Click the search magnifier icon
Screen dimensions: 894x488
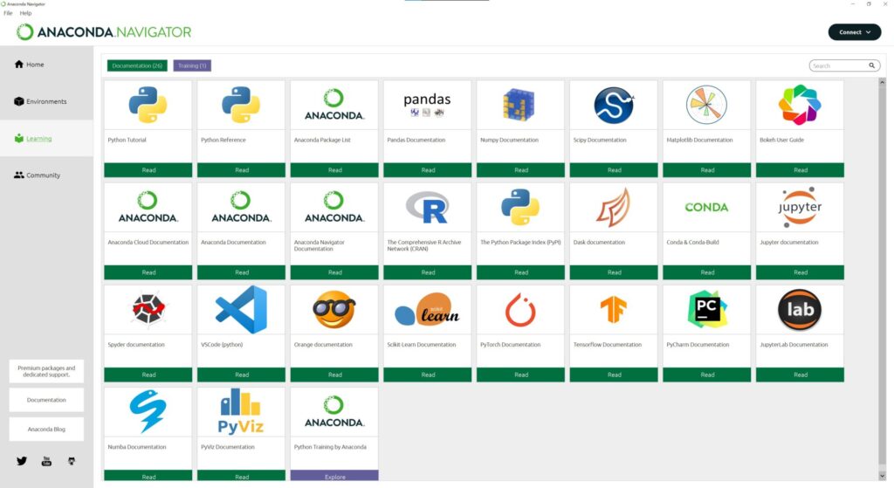pyautogui.click(x=872, y=65)
